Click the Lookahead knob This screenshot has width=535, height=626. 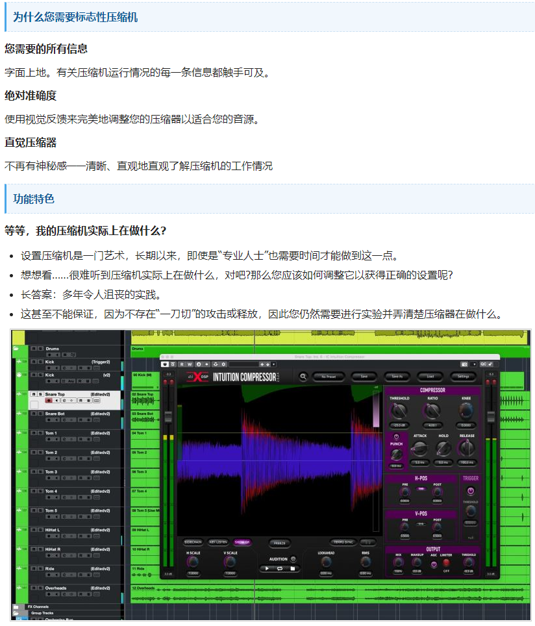[x=326, y=562]
